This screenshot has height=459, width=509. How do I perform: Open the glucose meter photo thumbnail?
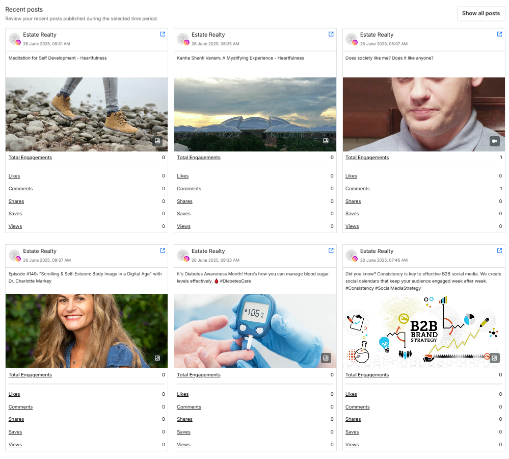pyautogui.click(x=255, y=331)
